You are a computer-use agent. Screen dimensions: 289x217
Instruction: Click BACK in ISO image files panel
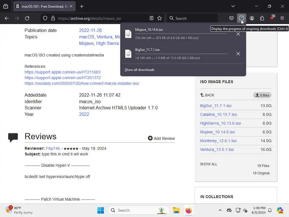(207, 95)
